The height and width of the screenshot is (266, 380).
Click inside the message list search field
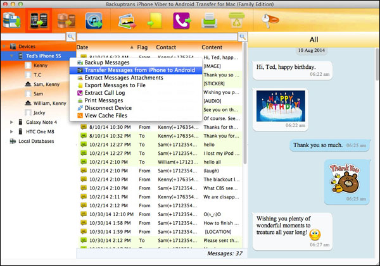click(157, 37)
